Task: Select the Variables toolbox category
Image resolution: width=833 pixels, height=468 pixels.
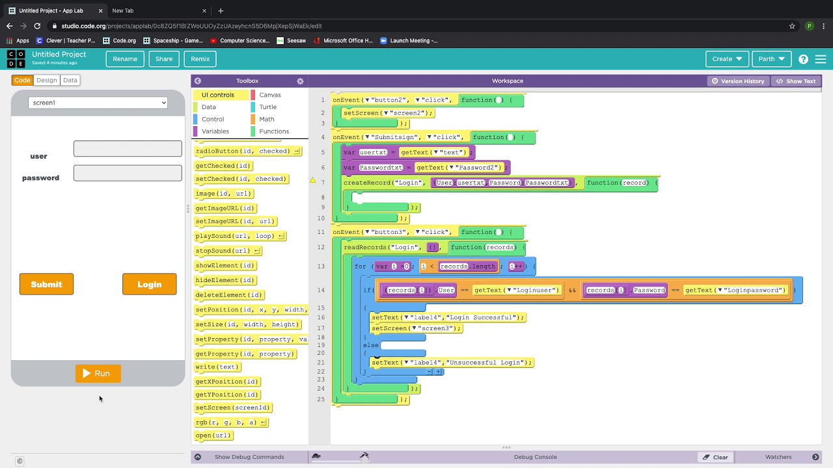Action: tap(215, 131)
